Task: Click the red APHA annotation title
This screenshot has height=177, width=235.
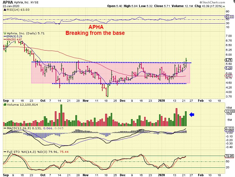Action: pos(96,27)
